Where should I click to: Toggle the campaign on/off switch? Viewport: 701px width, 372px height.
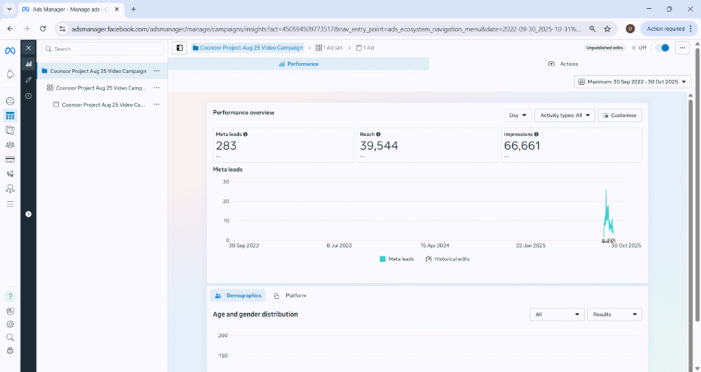[x=661, y=48]
